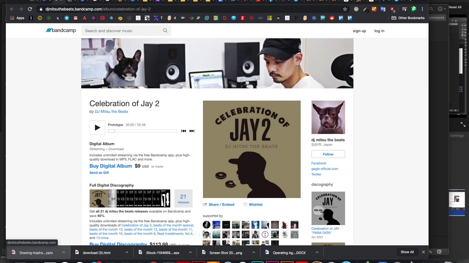
Task: Expand options for the iStock eps download
Action: point(190,252)
